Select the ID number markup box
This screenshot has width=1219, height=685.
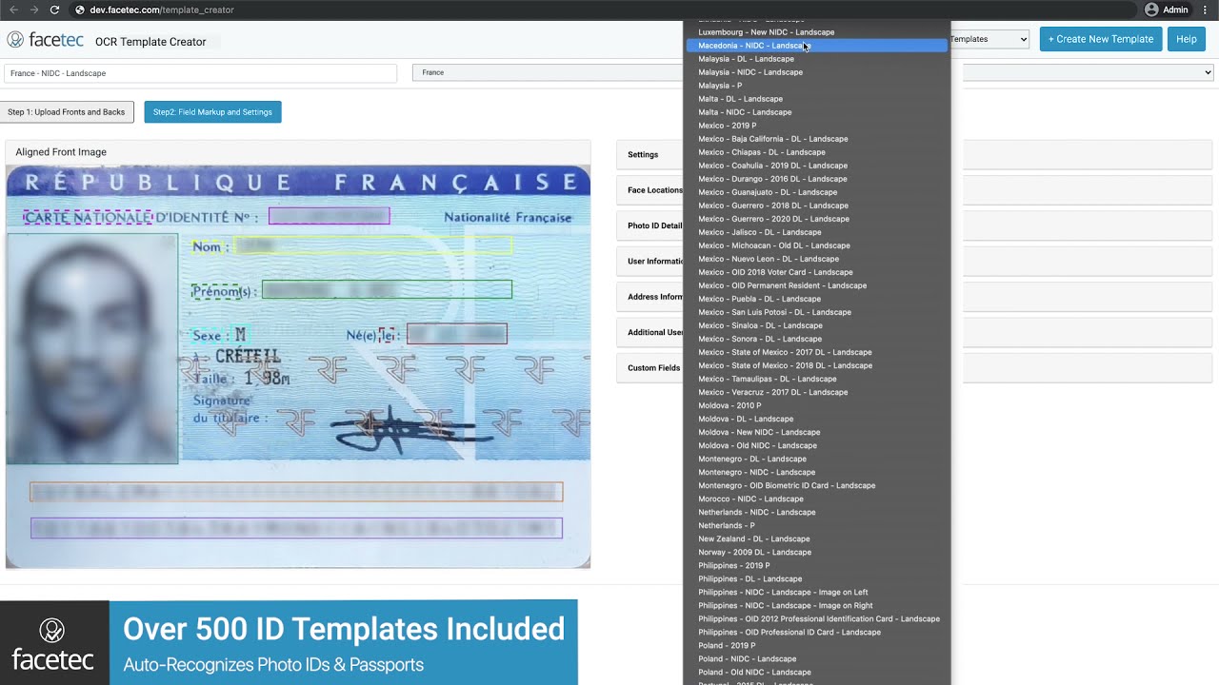[329, 217]
